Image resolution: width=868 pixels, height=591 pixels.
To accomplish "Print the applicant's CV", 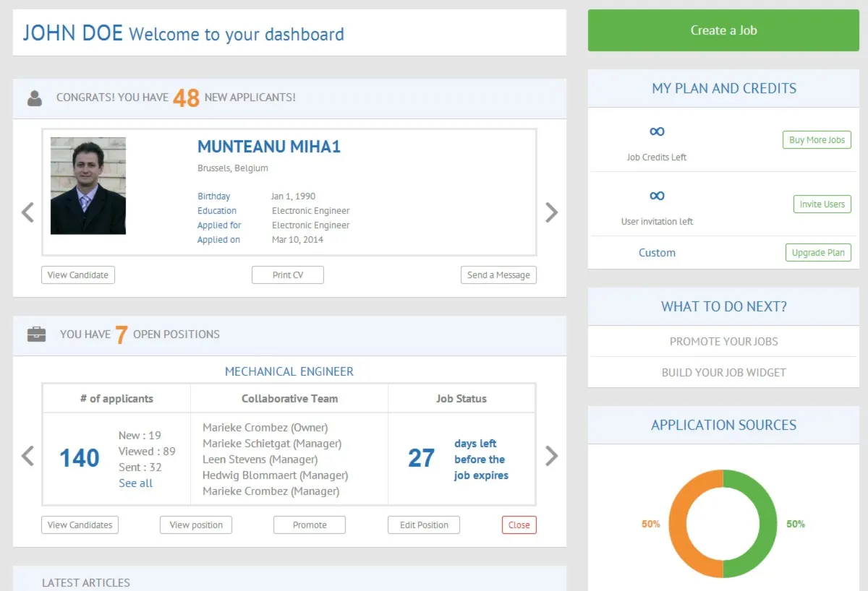I will tap(288, 275).
